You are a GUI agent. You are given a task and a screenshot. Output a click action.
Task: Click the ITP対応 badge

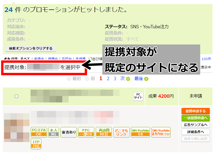(x=36, y=144)
